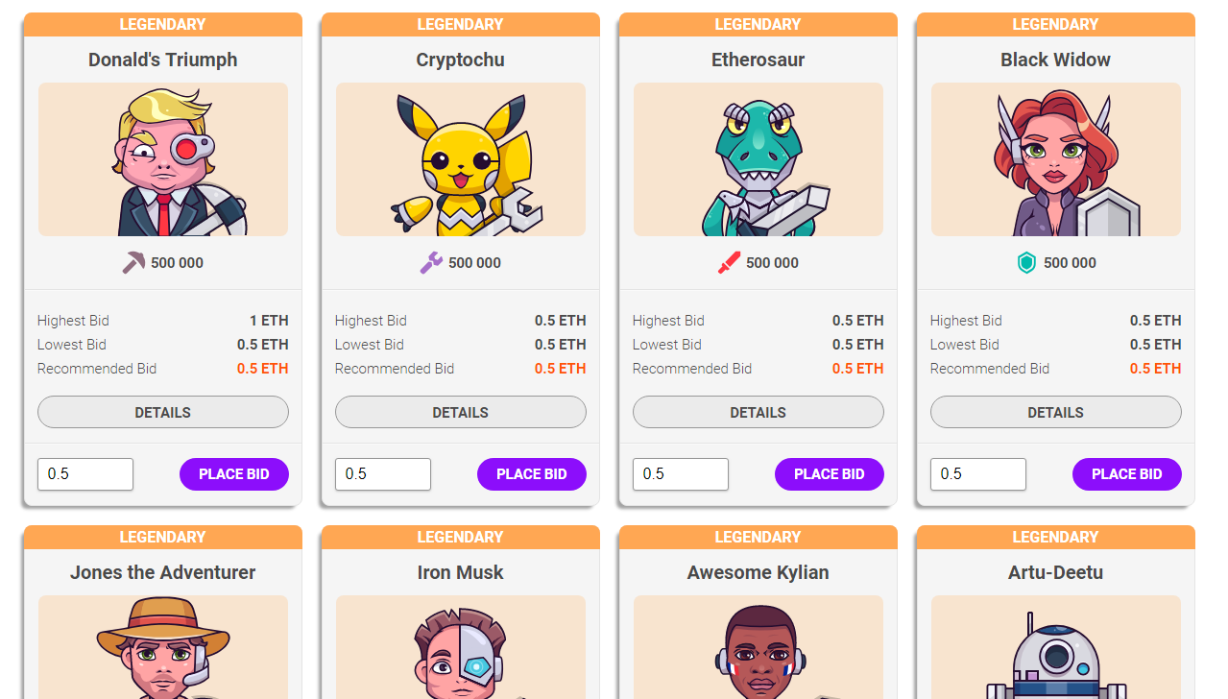The height and width of the screenshot is (699, 1228).
Task: Open Black Widow details
Action: [1056, 412]
